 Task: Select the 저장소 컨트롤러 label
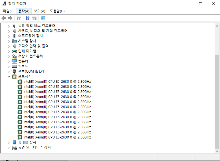[x=31, y=56]
